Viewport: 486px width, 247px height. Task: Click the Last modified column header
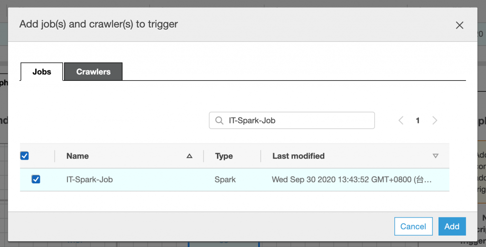pyautogui.click(x=299, y=156)
